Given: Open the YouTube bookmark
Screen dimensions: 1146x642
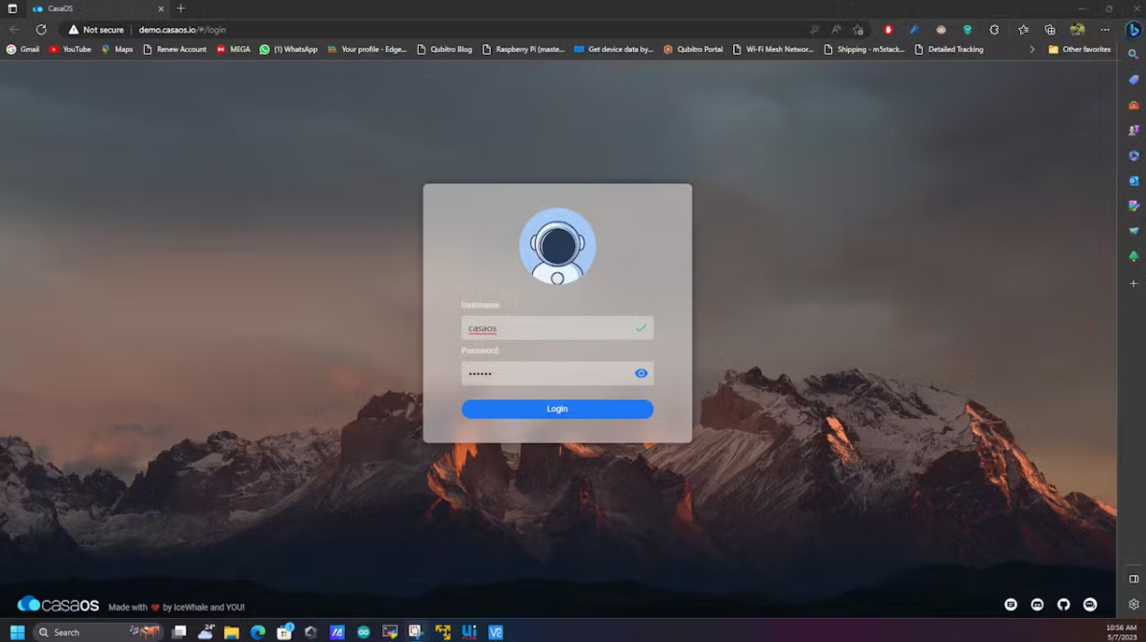Looking at the screenshot, I should 70,50.
